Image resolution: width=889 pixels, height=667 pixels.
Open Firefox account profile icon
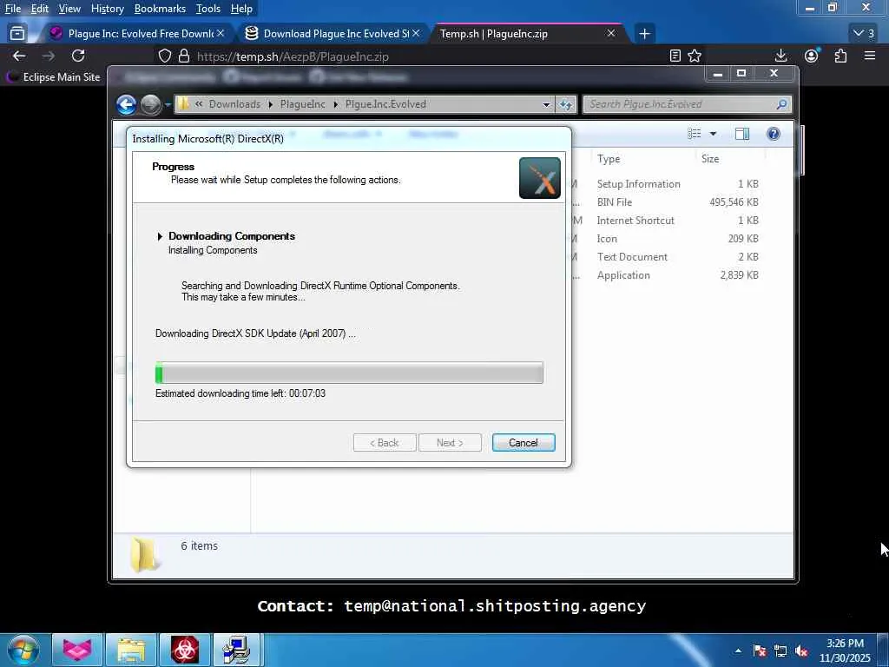pyautogui.click(x=812, y=56)
